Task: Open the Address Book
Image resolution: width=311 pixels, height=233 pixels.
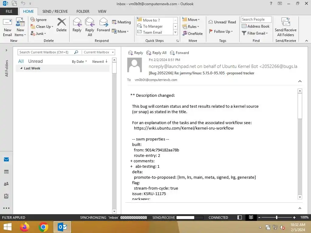Action: tap(256, 26)
